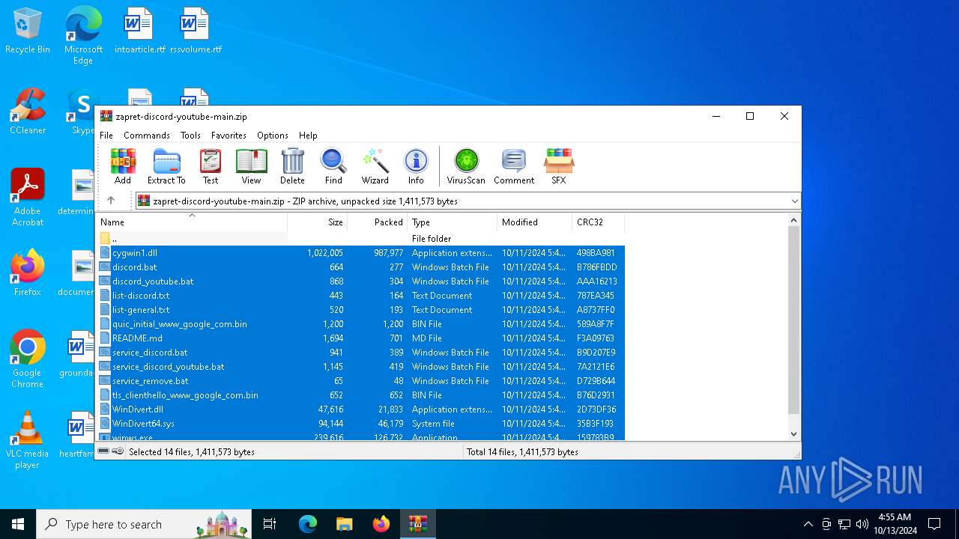Viewport: 959px width, 539px height.
Task: Open the notification center icon
Action: point(934,524)
